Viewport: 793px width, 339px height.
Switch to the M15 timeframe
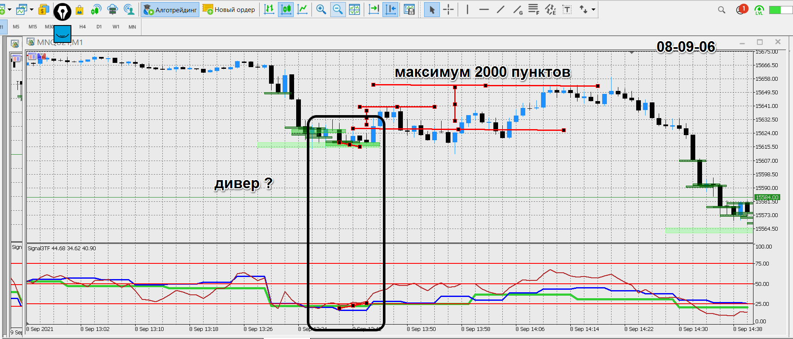[x=33, y=27]
